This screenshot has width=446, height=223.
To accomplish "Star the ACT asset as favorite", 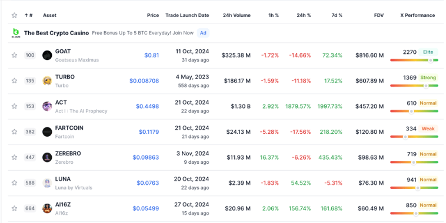I will coord(14,106).
